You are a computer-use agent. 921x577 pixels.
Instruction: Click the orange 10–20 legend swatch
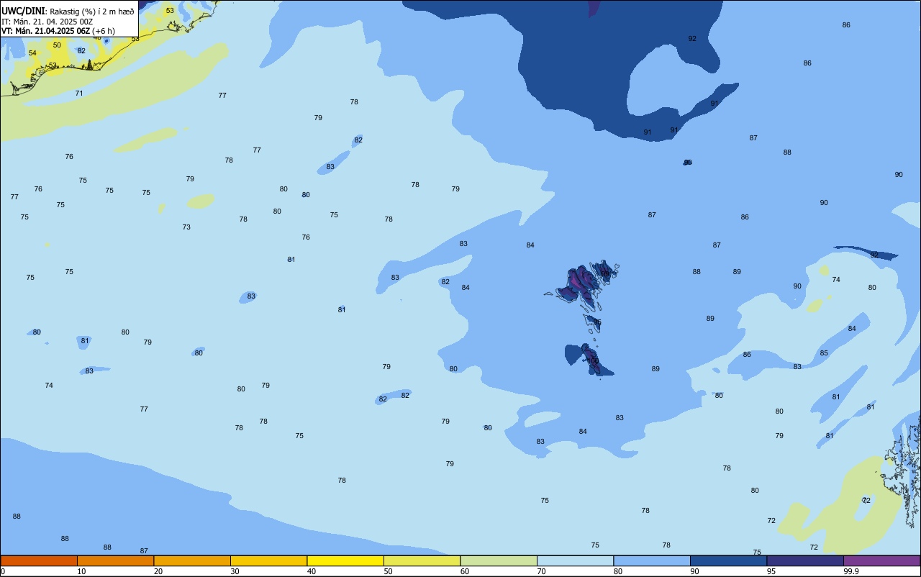coord(115,560)
